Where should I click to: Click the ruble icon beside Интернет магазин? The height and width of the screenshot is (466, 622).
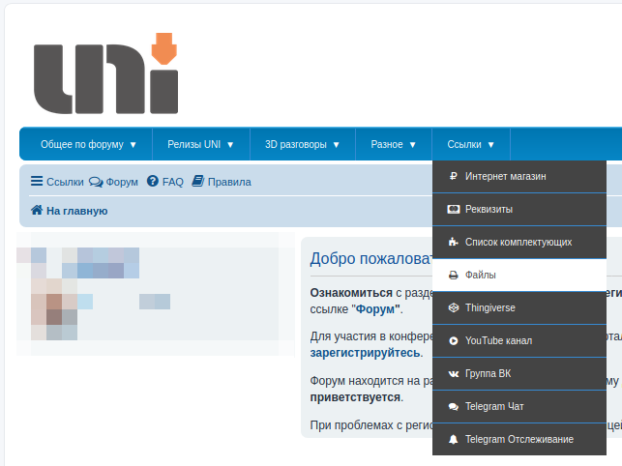click(454, 176)
